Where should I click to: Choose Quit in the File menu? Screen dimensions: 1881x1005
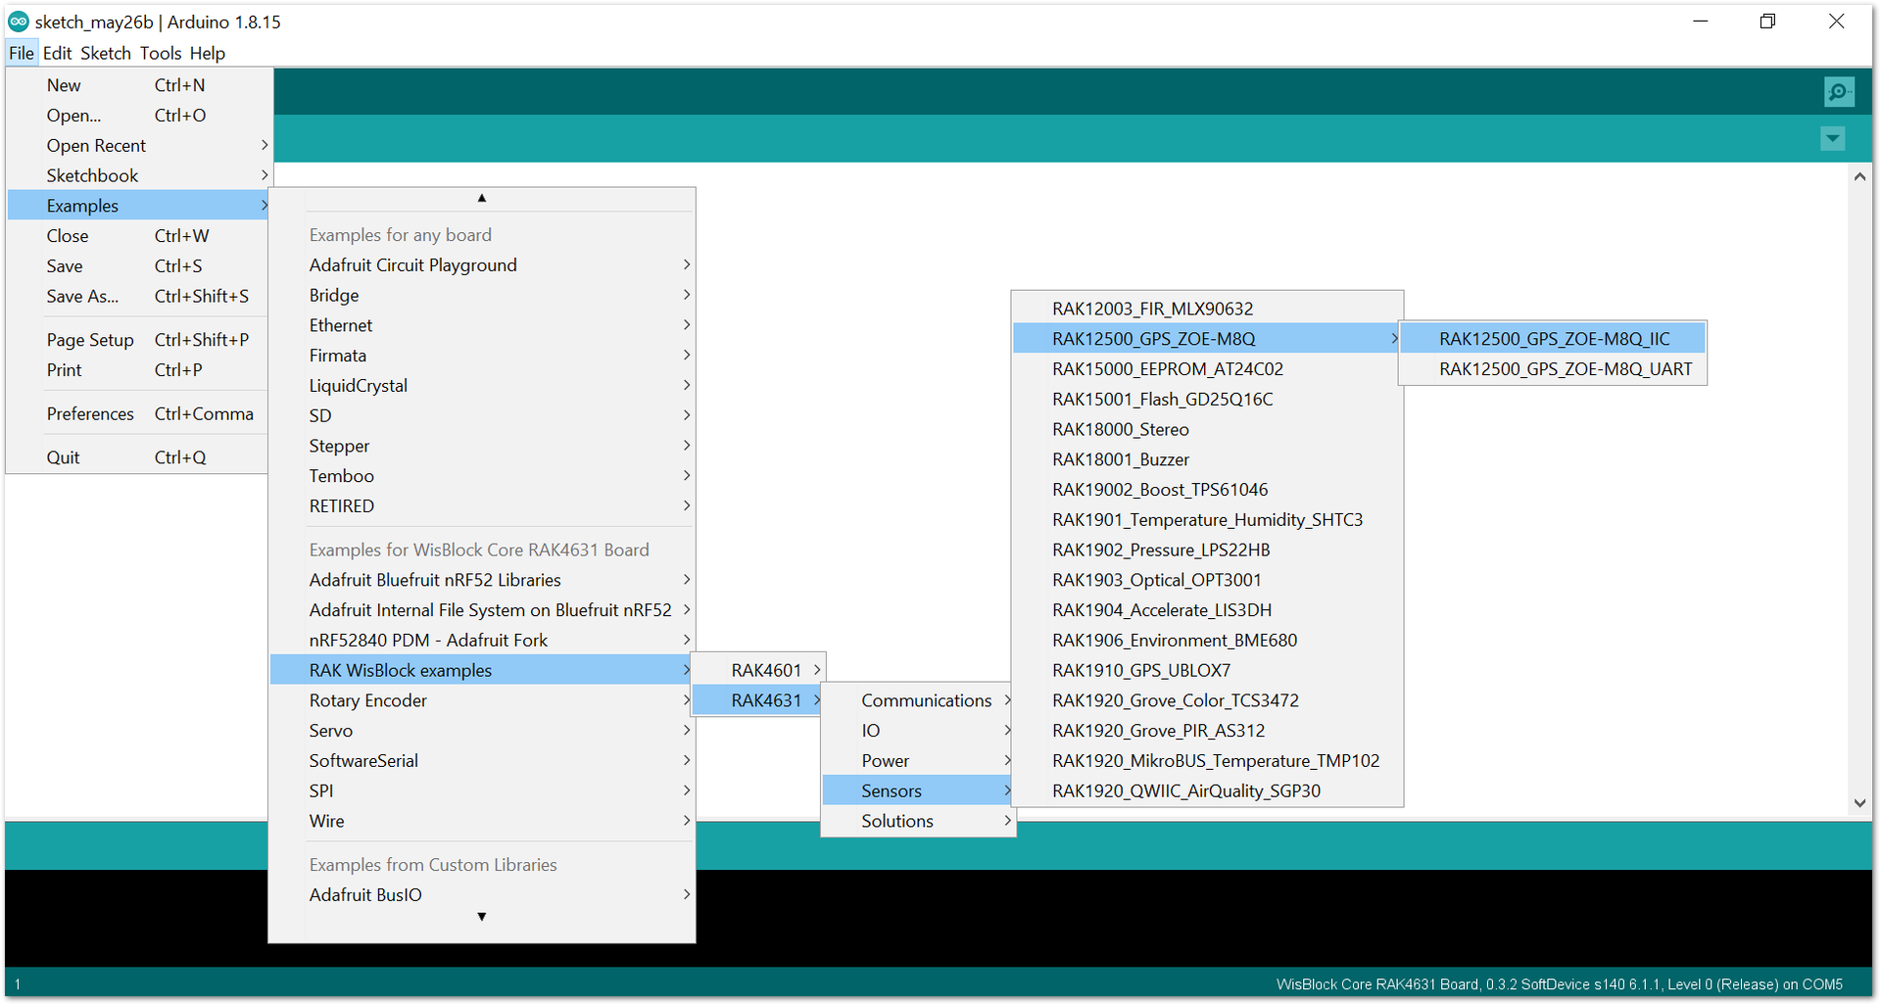click(137, 457)
